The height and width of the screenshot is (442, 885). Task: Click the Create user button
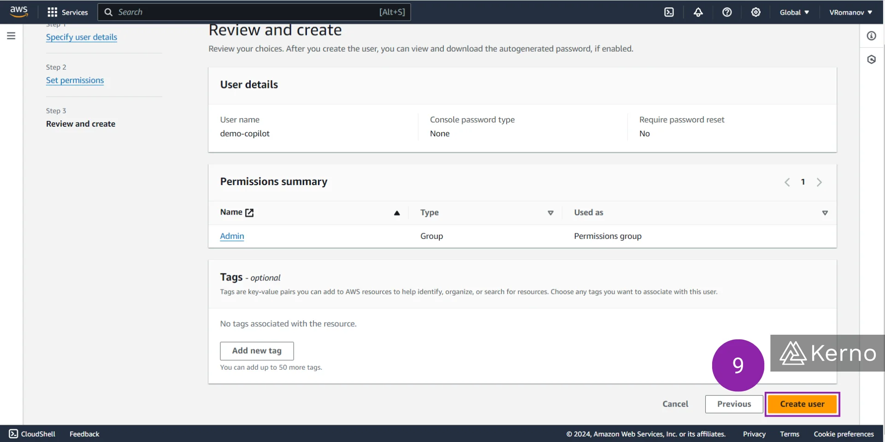click(x=802, y=404)
